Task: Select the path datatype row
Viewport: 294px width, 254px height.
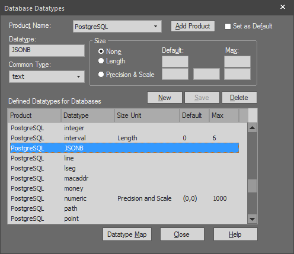Action: point(124,208)
